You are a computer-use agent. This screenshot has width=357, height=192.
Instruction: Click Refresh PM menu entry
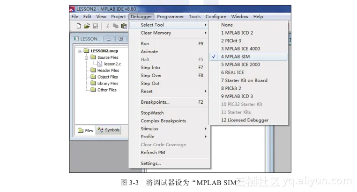coord(170,152)
